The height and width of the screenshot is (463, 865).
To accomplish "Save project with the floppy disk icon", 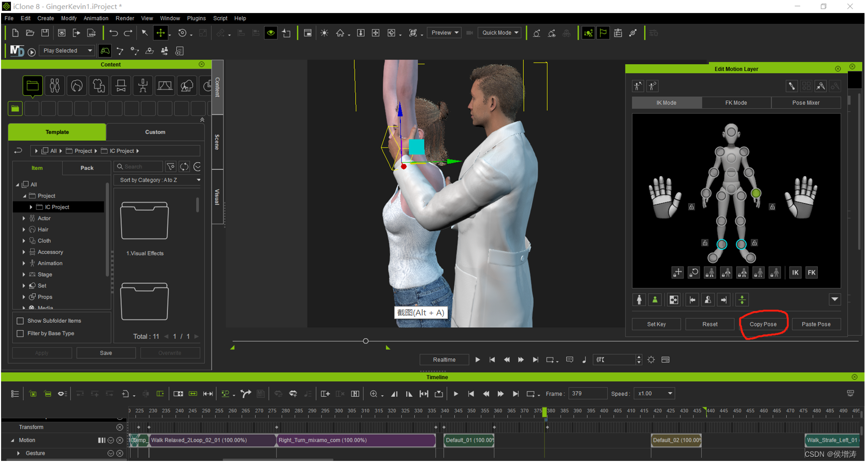I will click(x=45, y=33).
